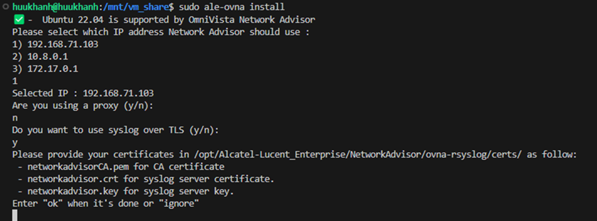
Task: Click the 'Selected IP : 192.168.71.103' line
Action: pos(83,93)
